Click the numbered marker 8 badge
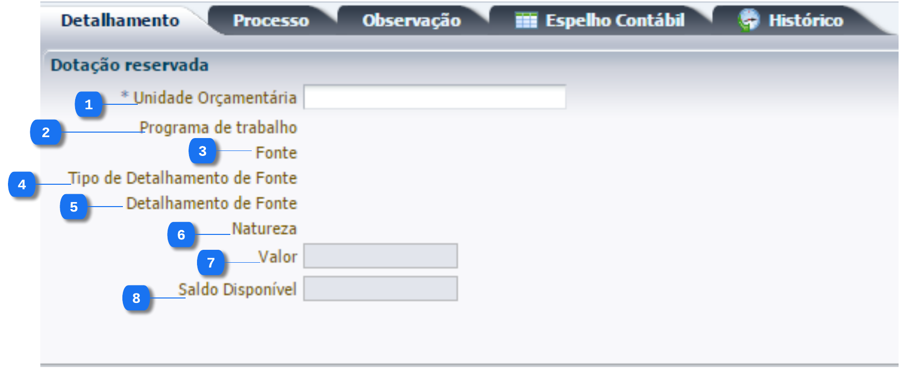902x368 pixels. (x=136, y=298)
